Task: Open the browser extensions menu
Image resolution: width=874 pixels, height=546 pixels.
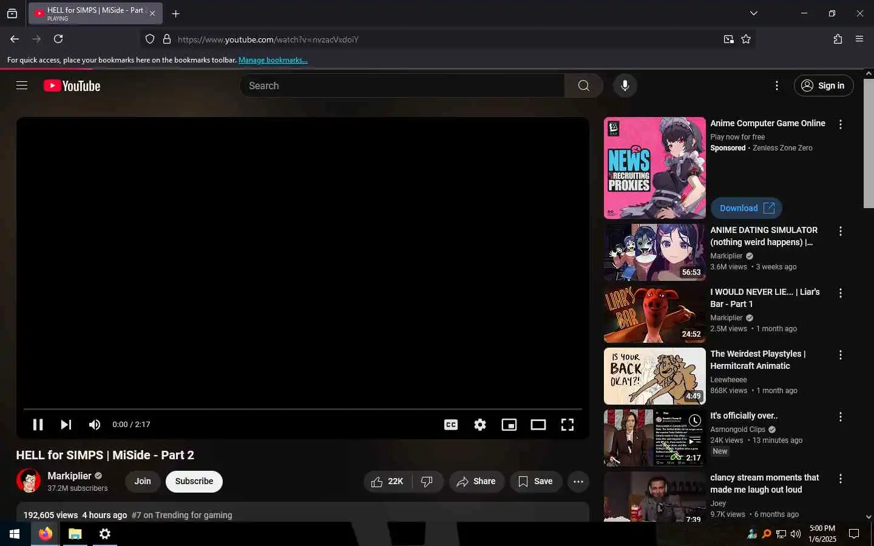Action: (x=838, y=39)
